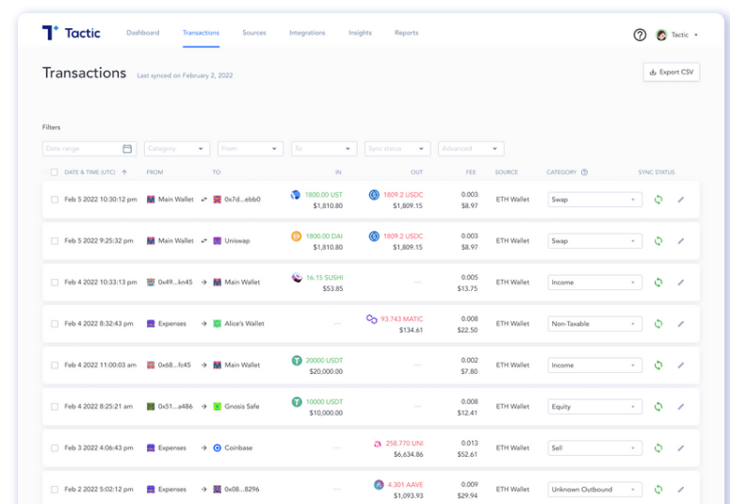Open the To filter dropdown
Screen dimensions: 730x504
coord(324,149)
